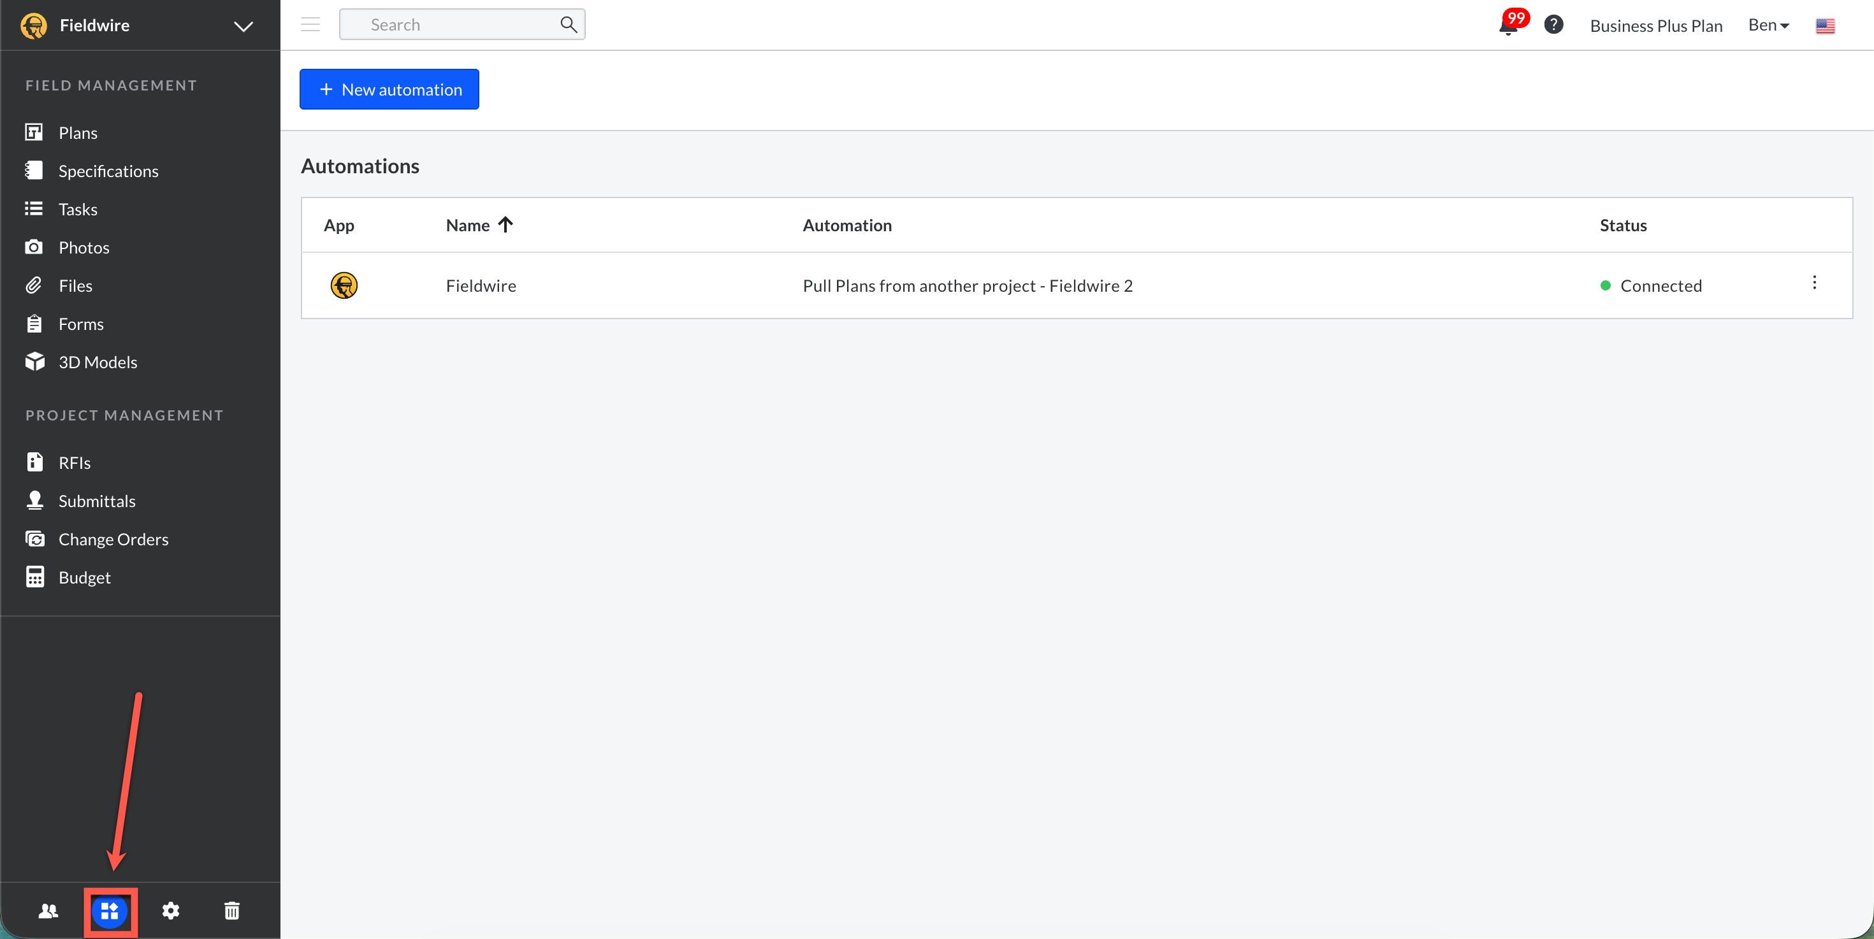Expand the Fieldwire project dropdown chevron
Image resolution: width=1874 pixels, height=939 pixels.
[x=243, y=26]
